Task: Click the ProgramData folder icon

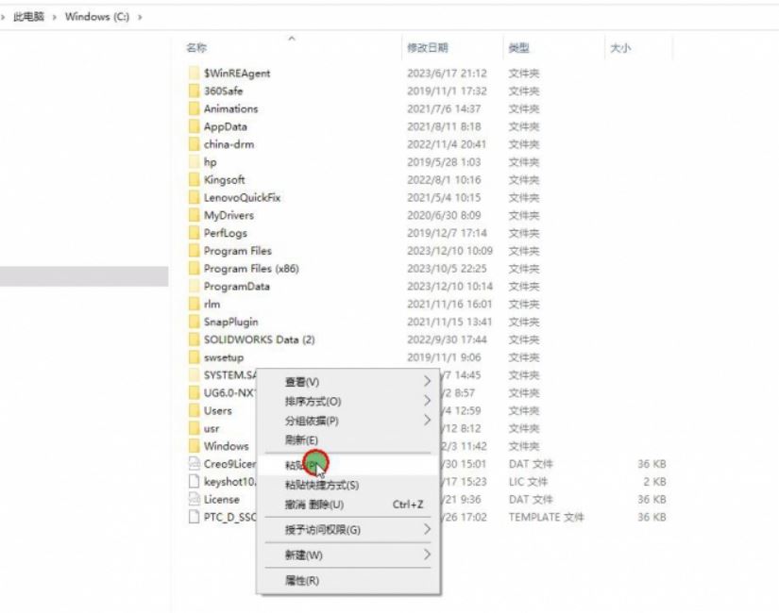Action: tap(194, 287)
